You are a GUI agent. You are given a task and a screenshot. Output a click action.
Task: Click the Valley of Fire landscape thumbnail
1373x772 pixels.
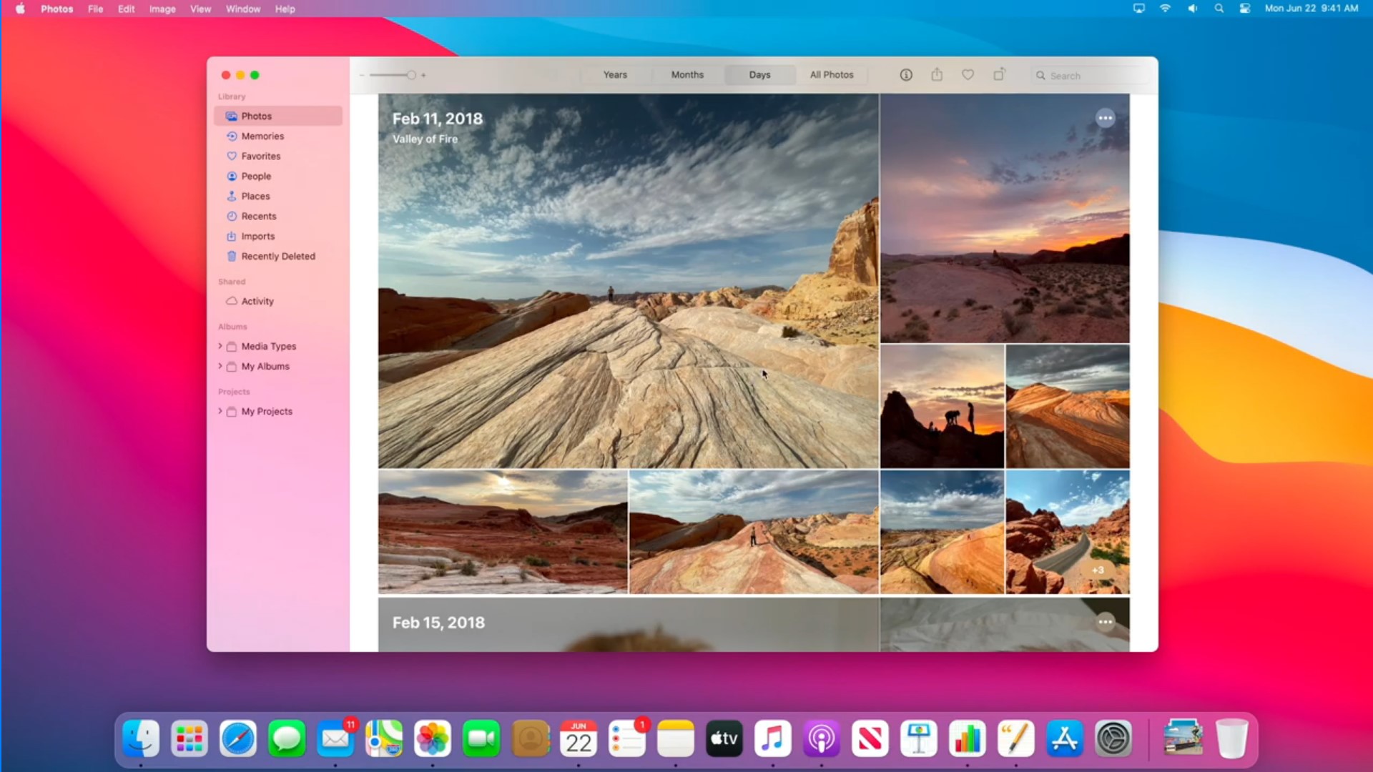point(628,280)
